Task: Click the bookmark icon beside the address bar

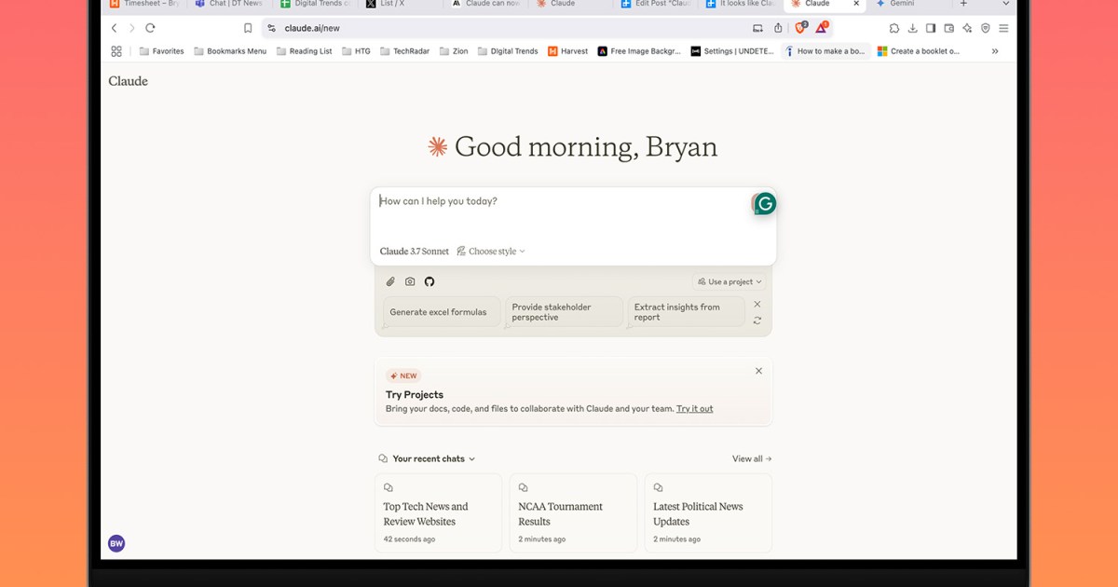Action: tap(248, 28)
